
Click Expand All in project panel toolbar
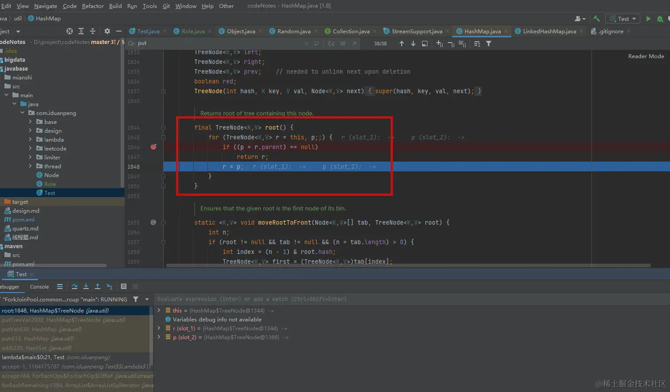[x=81, y=31]
